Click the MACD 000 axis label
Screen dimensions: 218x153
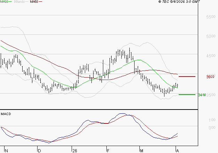(212, 128)
